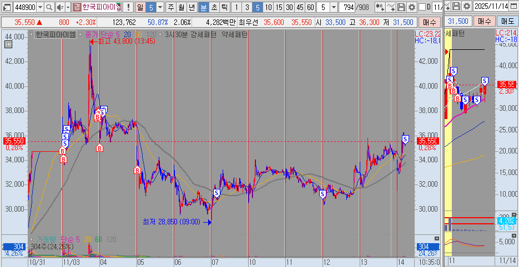The height and width of the screenshot is (267, 519).
Task: Click the speaker sound alert icon
Action: (59, 7)
